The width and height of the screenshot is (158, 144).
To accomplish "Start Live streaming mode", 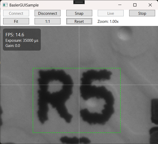I will point(110,13).
